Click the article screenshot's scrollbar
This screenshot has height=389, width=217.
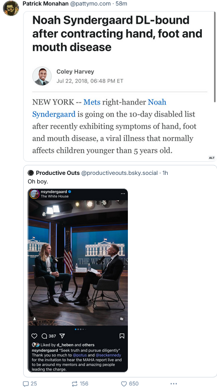pos(215,57)
